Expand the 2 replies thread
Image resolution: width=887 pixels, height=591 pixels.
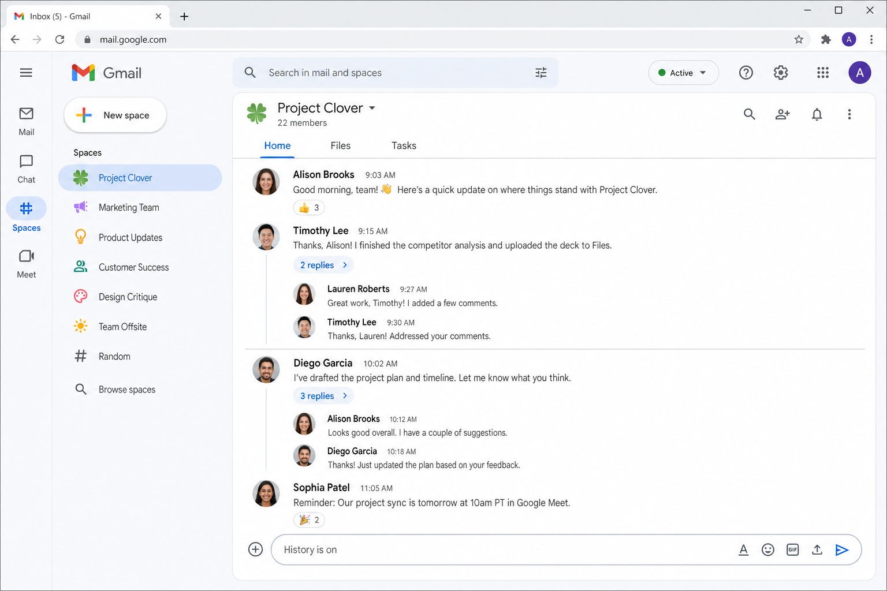pos(323,265)
